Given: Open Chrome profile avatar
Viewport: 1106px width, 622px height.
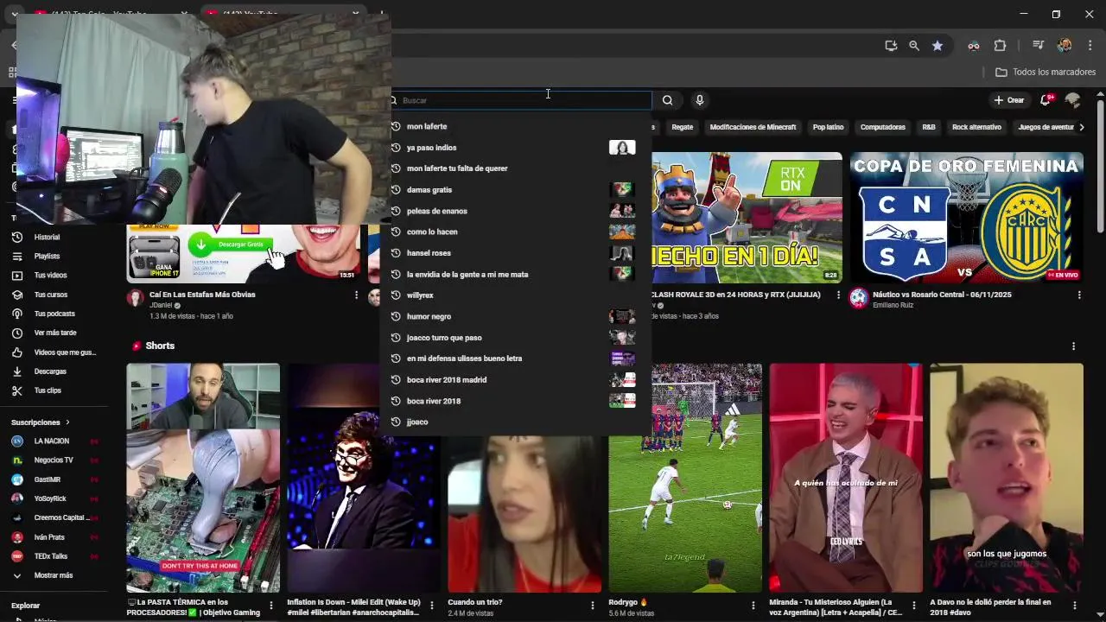Looking at the screenshot, I should pos(1065,46).
